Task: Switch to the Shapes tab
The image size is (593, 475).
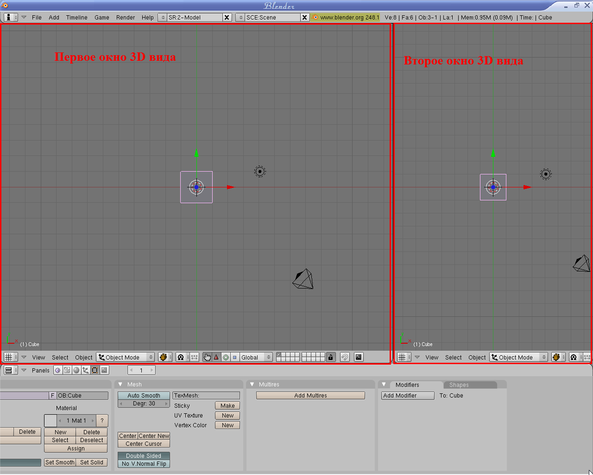Action: coord(459,385)
